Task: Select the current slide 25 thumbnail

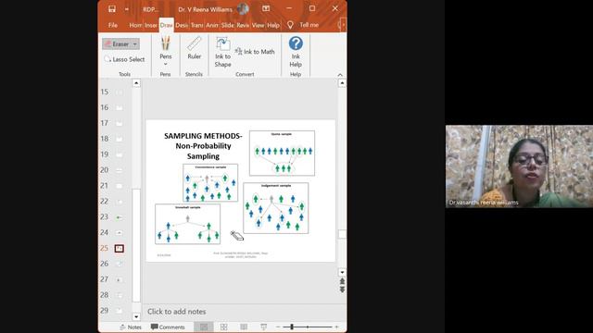Action: click(120, 248)
